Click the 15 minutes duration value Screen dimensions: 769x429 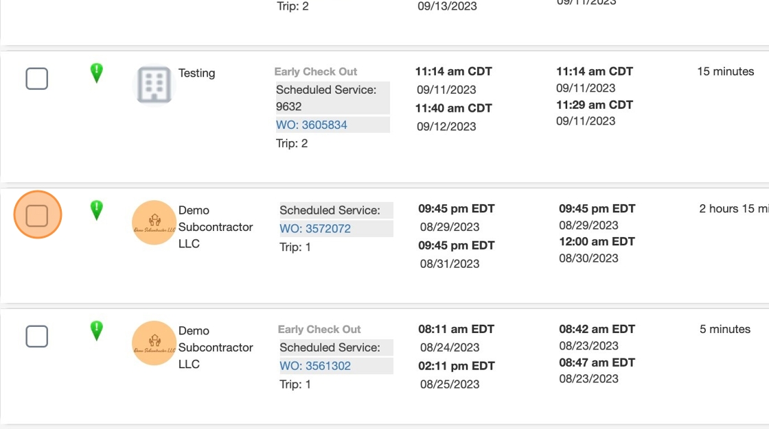[725, 71]
